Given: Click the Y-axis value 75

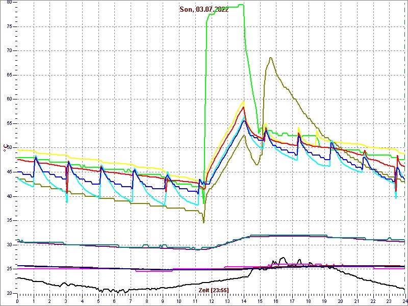Looking at the screenshot, I should point(10,27).
